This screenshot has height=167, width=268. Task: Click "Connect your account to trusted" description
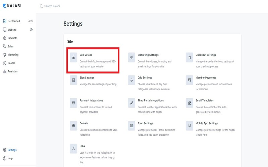click(95, 107)
